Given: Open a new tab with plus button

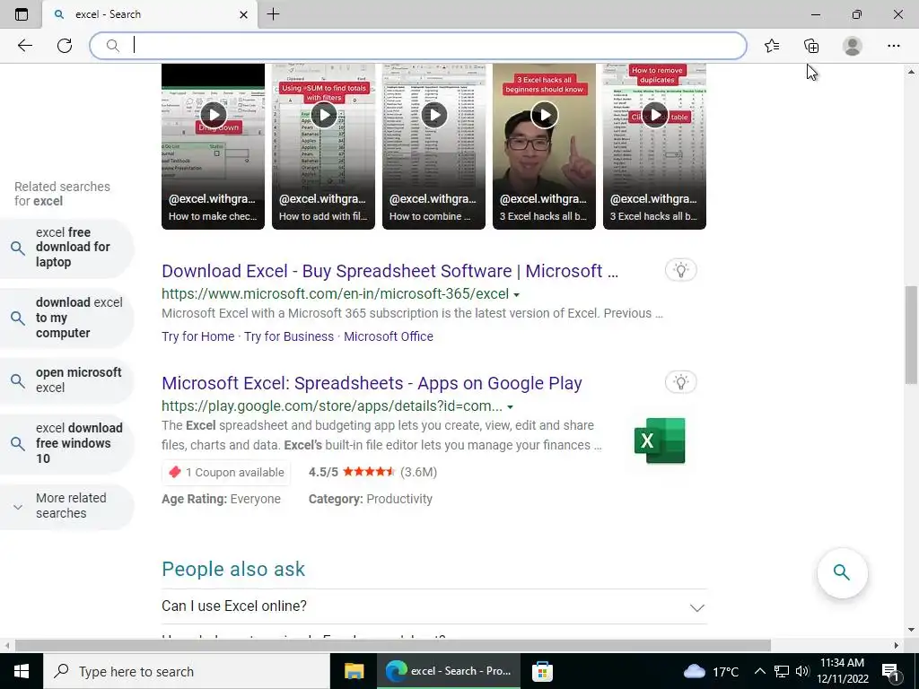Looking at the screenshot, I should pyautogui.click(x=273, y=14).
